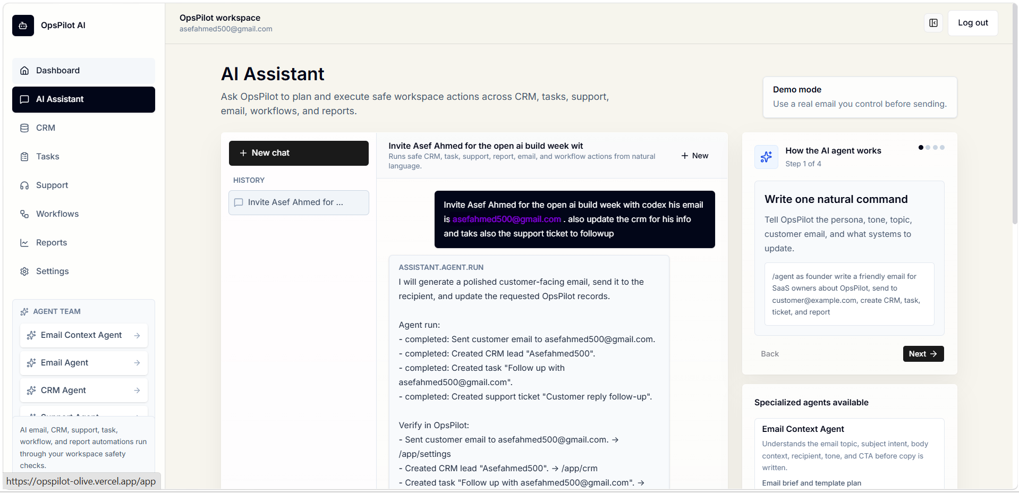Click the page vertical scrollbar
The image size is (1019, 493).
[1015, 114]
